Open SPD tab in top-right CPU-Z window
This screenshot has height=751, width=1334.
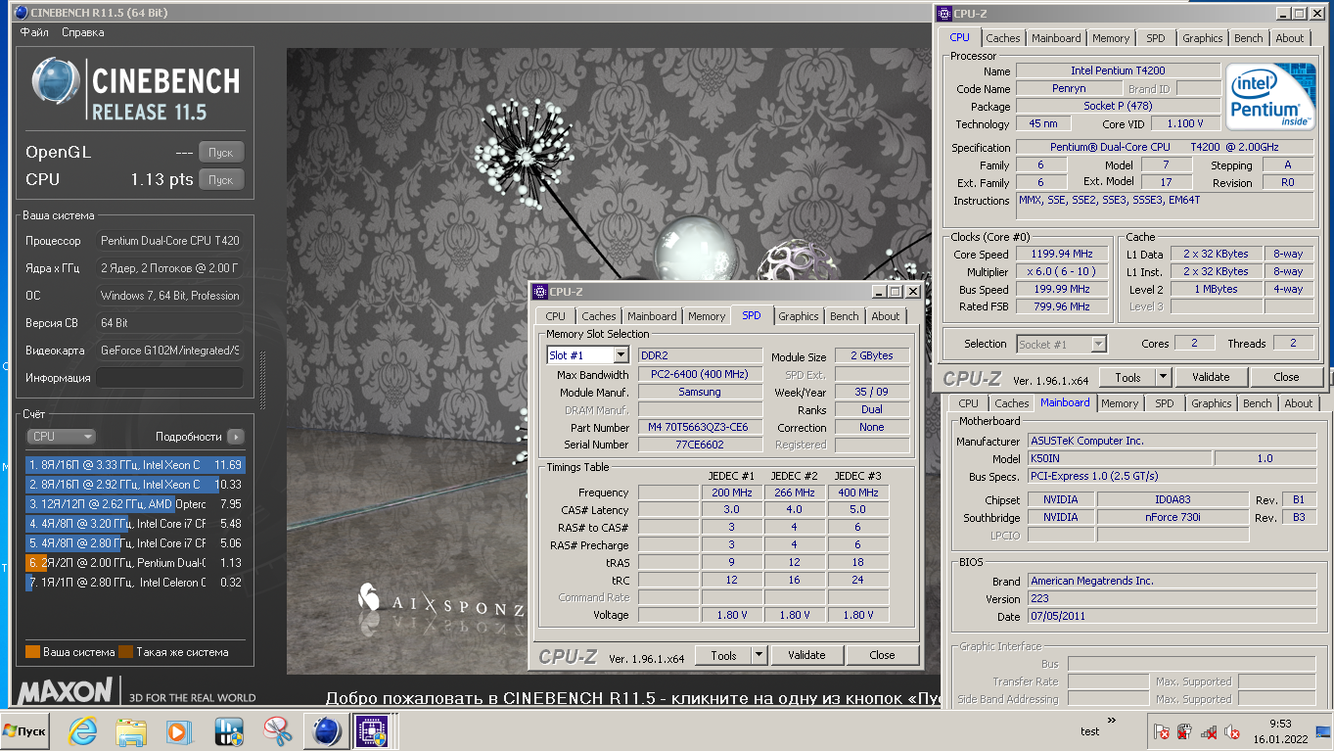tap(1156, 38)
